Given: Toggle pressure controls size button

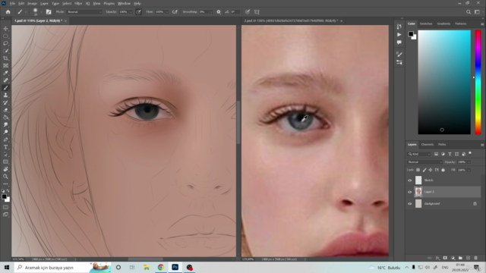Looking at the screenshot, I should pos(248,12).
